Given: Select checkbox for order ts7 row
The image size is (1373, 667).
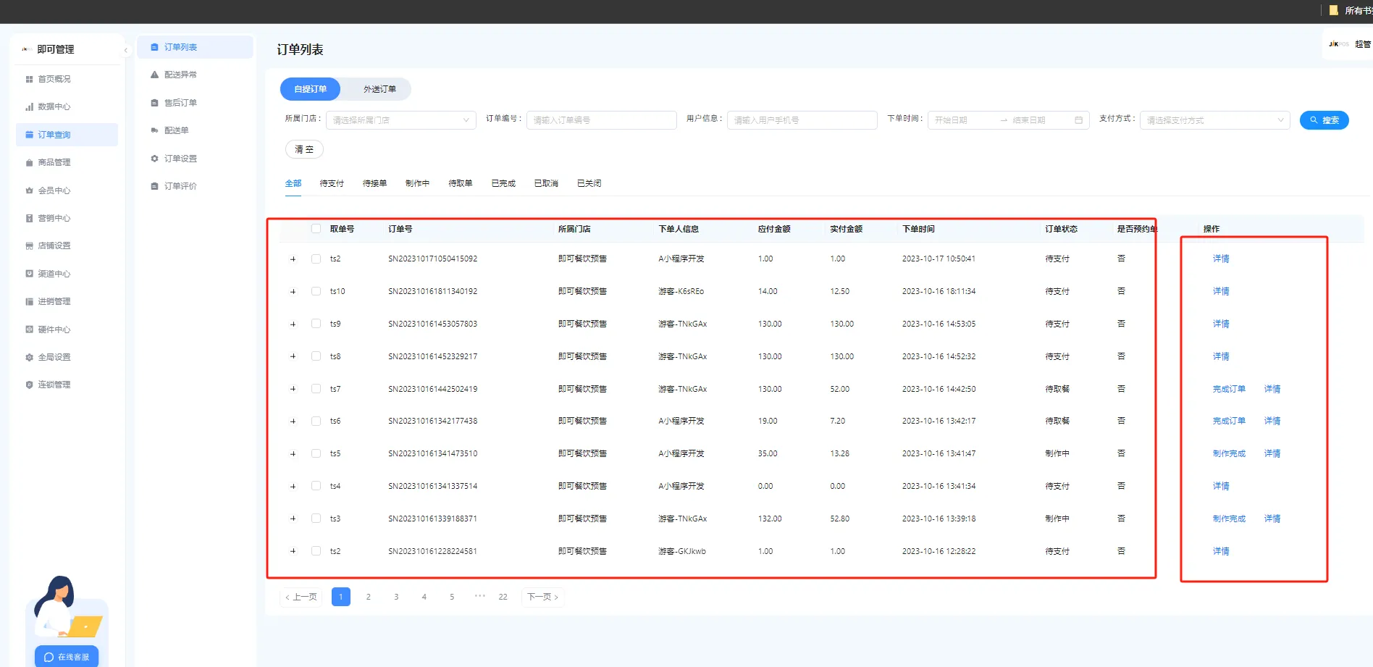Looking at the screenshot, I should click(316, 389).
